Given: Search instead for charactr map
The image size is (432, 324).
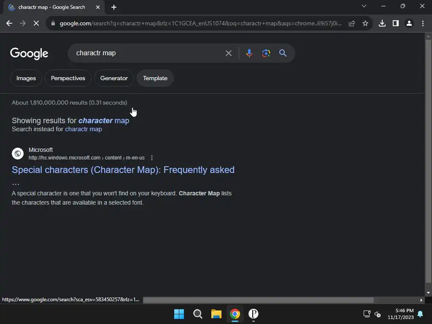Looking at the screenshot, I should point(84,129).
